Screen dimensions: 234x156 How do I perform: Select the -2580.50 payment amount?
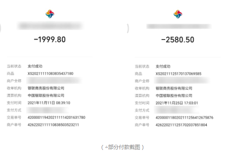pos(178,40)
